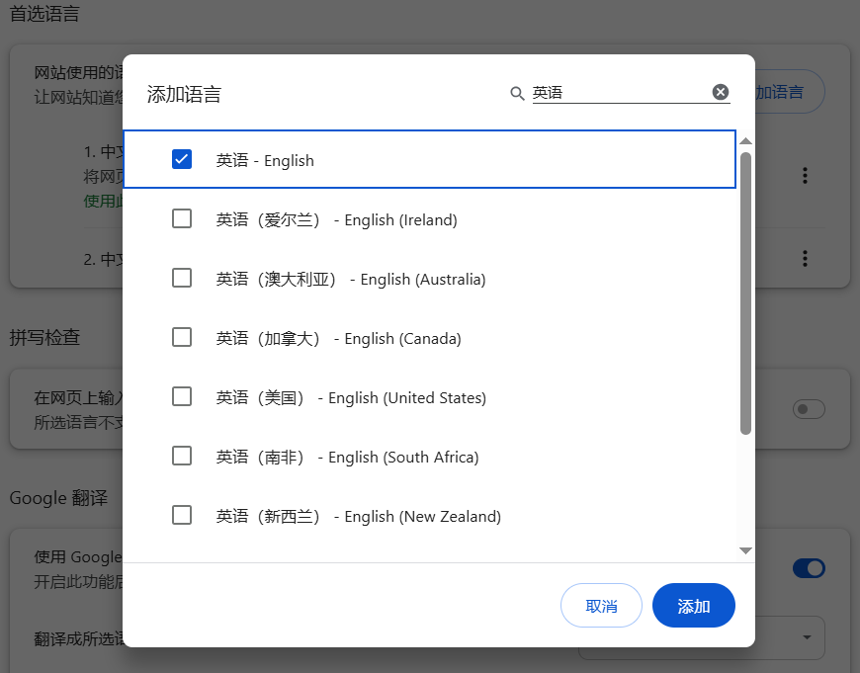Viewport: 860px width, 673px height.
Task: Open three-dot menu for second language
Action: click(x=806, y=259)
